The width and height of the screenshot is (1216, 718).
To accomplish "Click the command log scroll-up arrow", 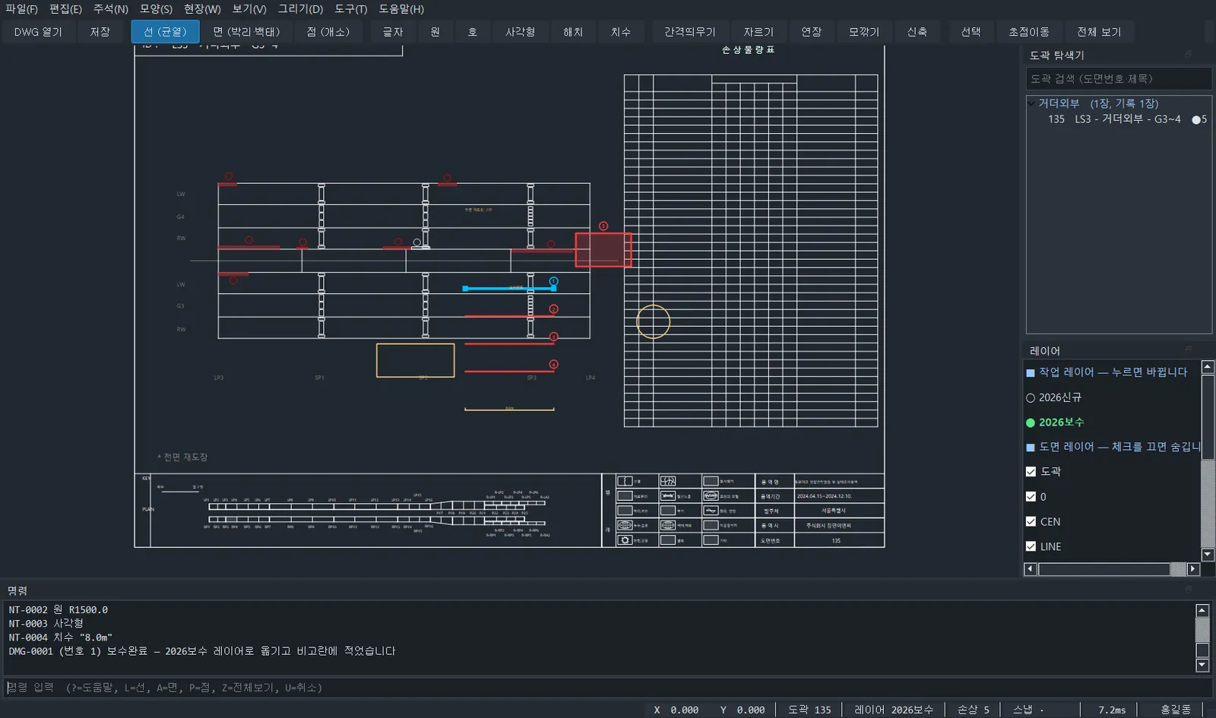I will click(1202, 610).
